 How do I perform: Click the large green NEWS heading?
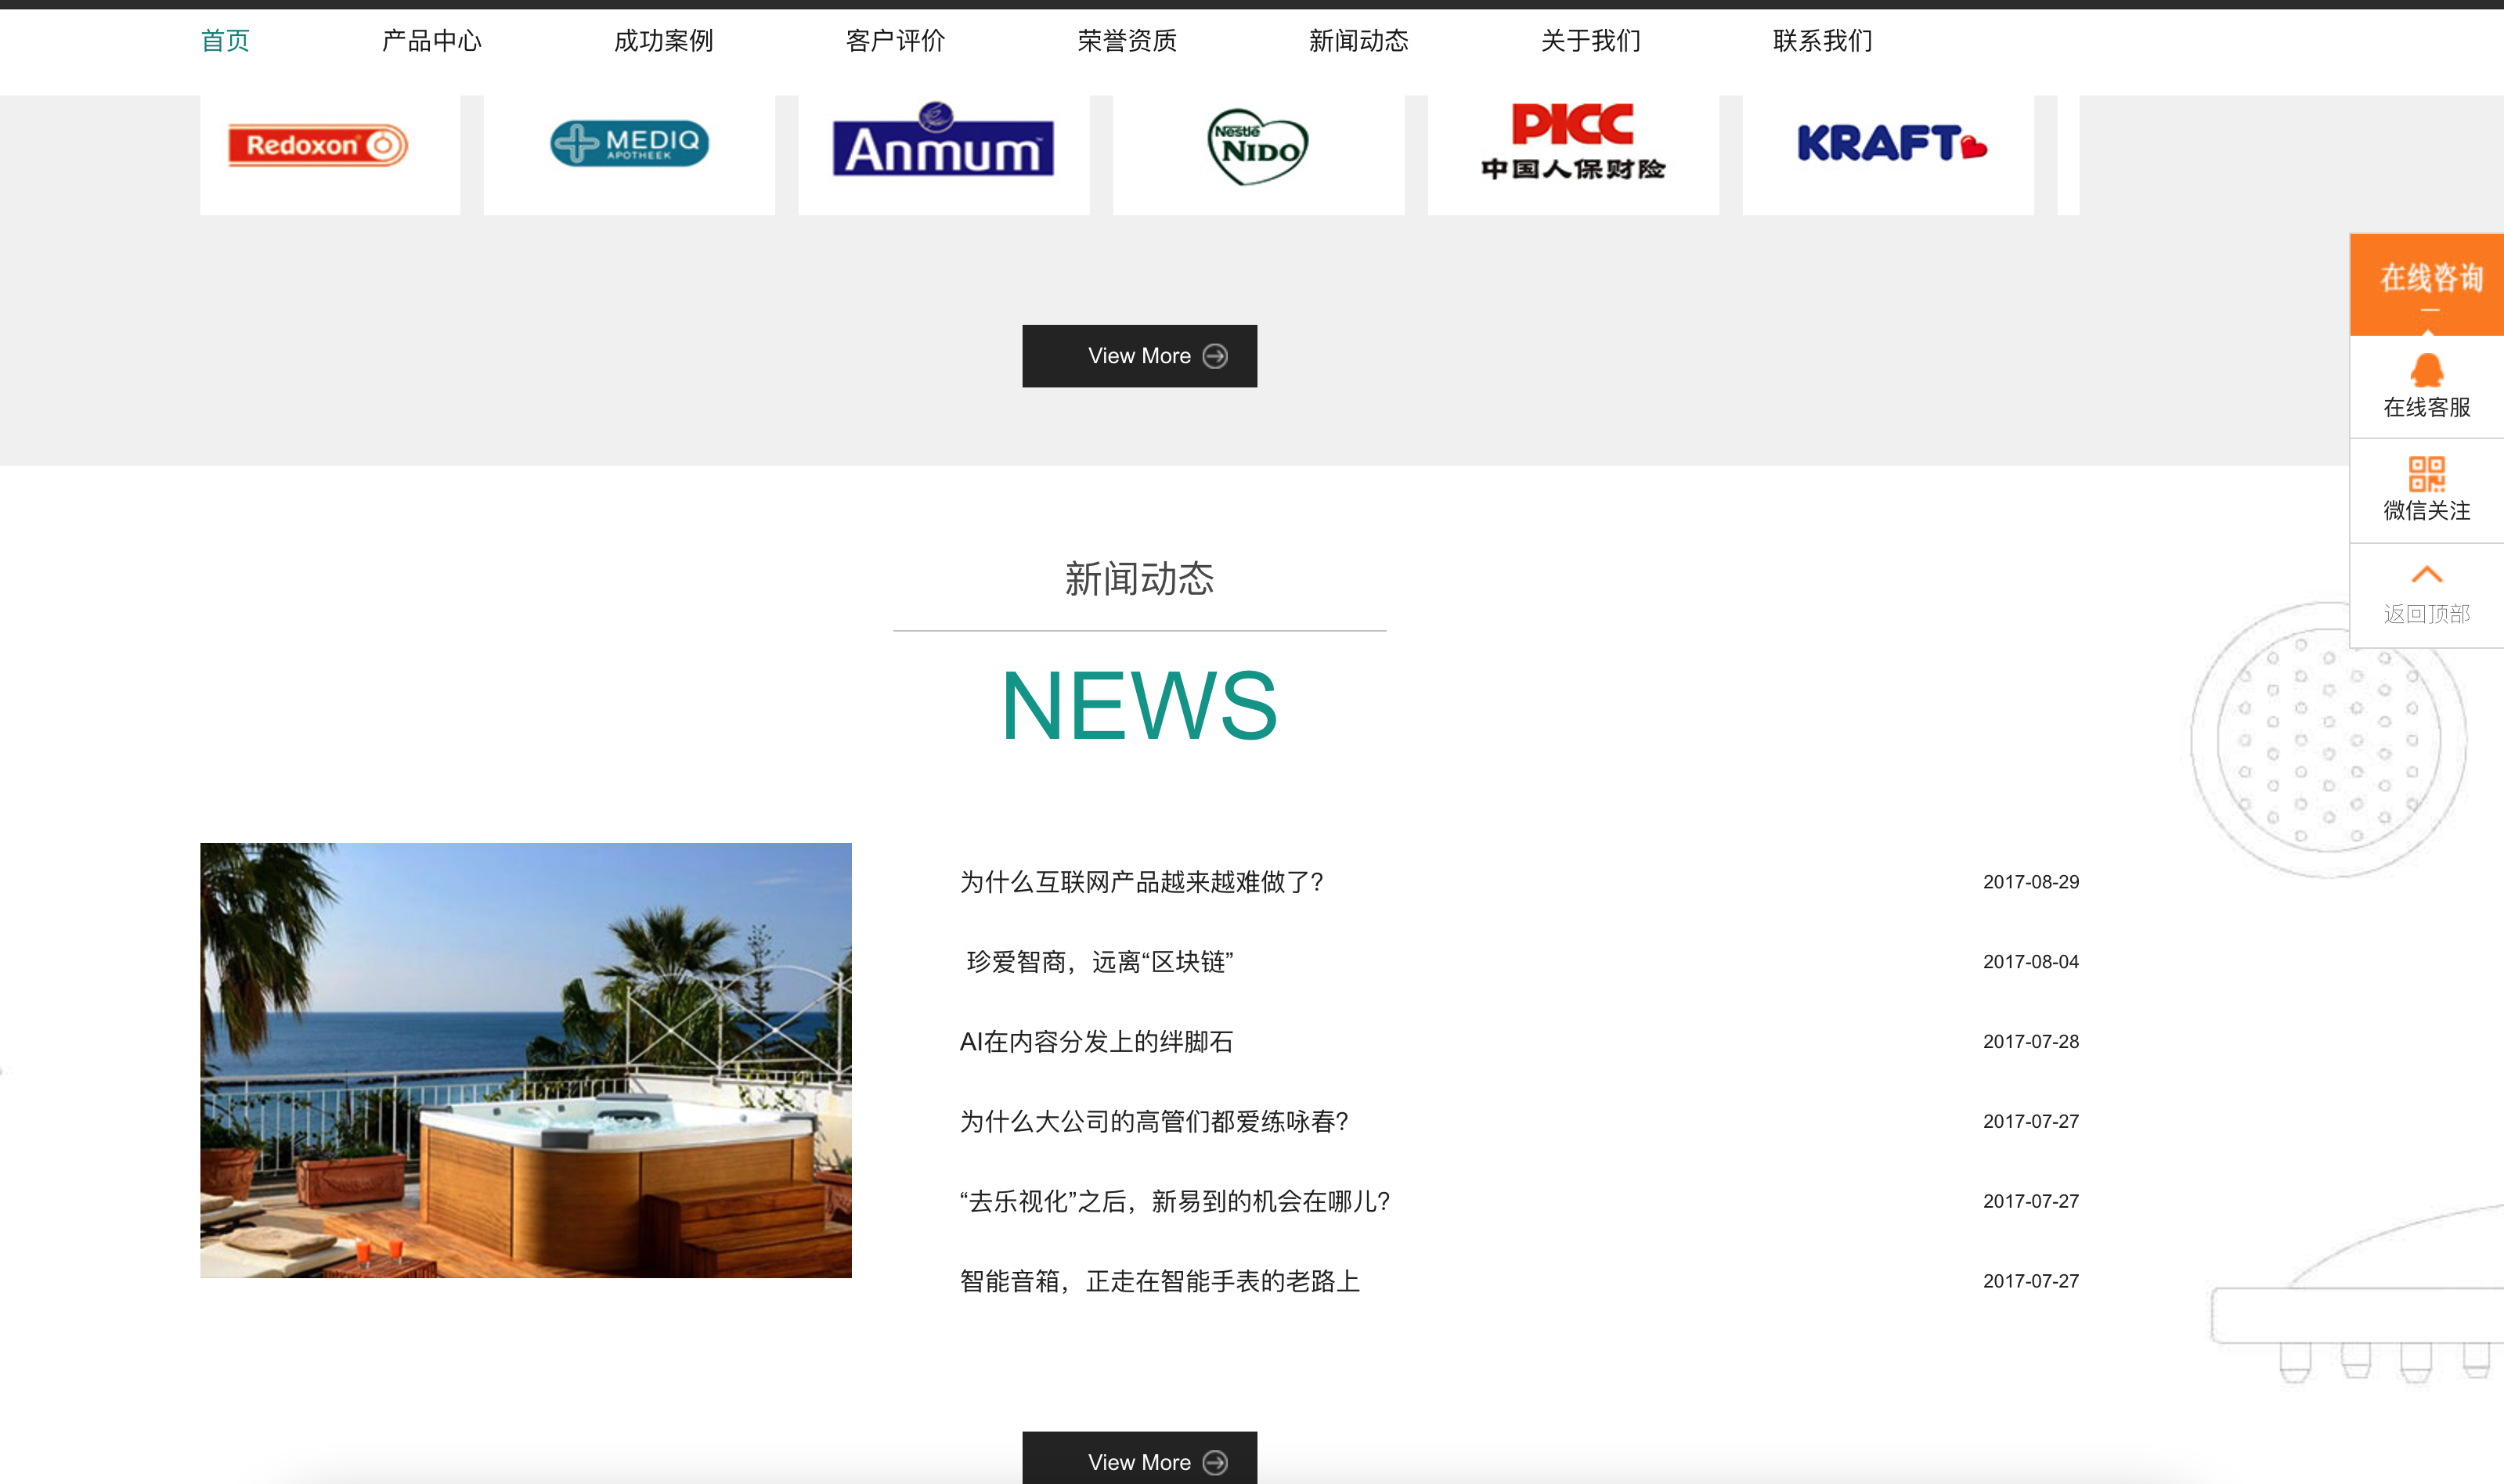[1139, 706]
